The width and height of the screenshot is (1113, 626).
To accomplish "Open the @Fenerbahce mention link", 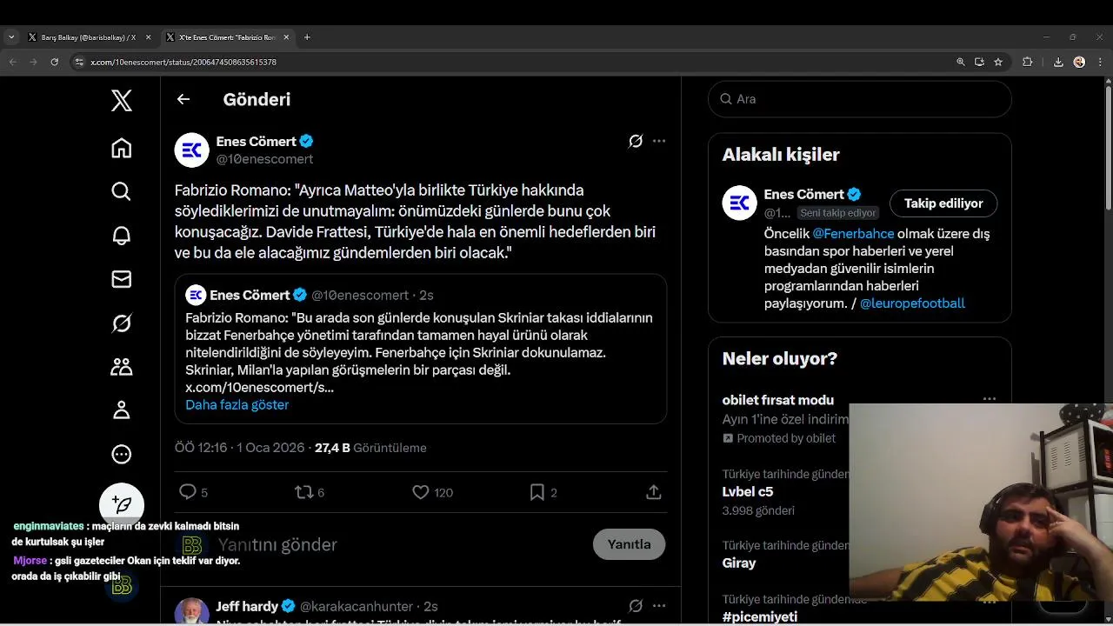I will tap(853, 233).
